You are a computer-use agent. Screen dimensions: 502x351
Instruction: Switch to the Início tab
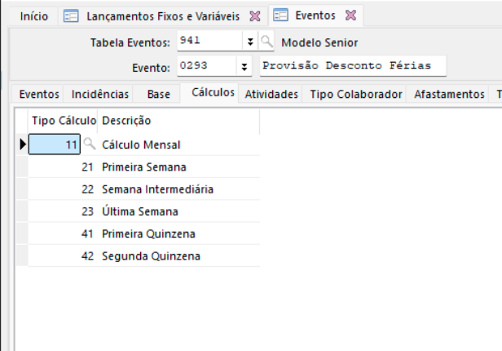point(33,16)
